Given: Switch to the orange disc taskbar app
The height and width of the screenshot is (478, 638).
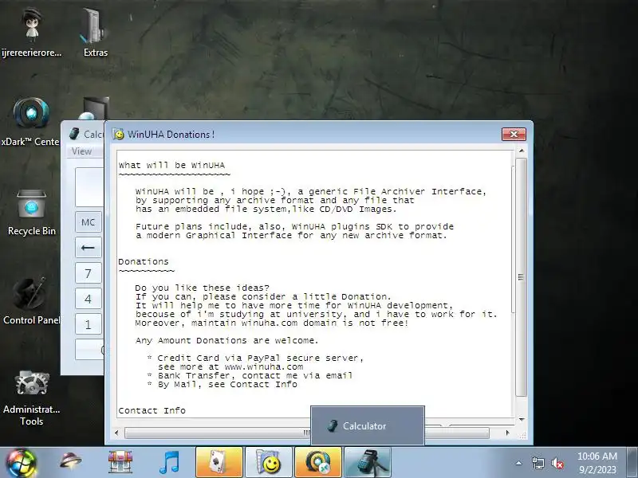Looking at the screenshot, I should pyautogui.click(x=318, y=462).
